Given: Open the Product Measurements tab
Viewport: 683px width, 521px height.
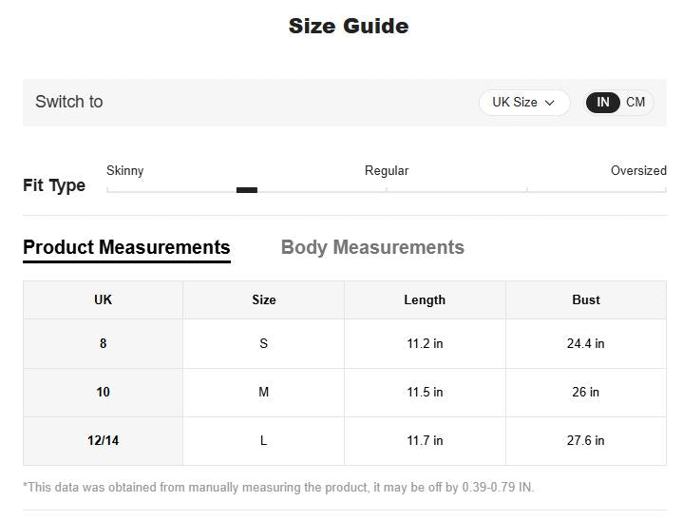Looking at the screenshot, I should click(126, 248).
